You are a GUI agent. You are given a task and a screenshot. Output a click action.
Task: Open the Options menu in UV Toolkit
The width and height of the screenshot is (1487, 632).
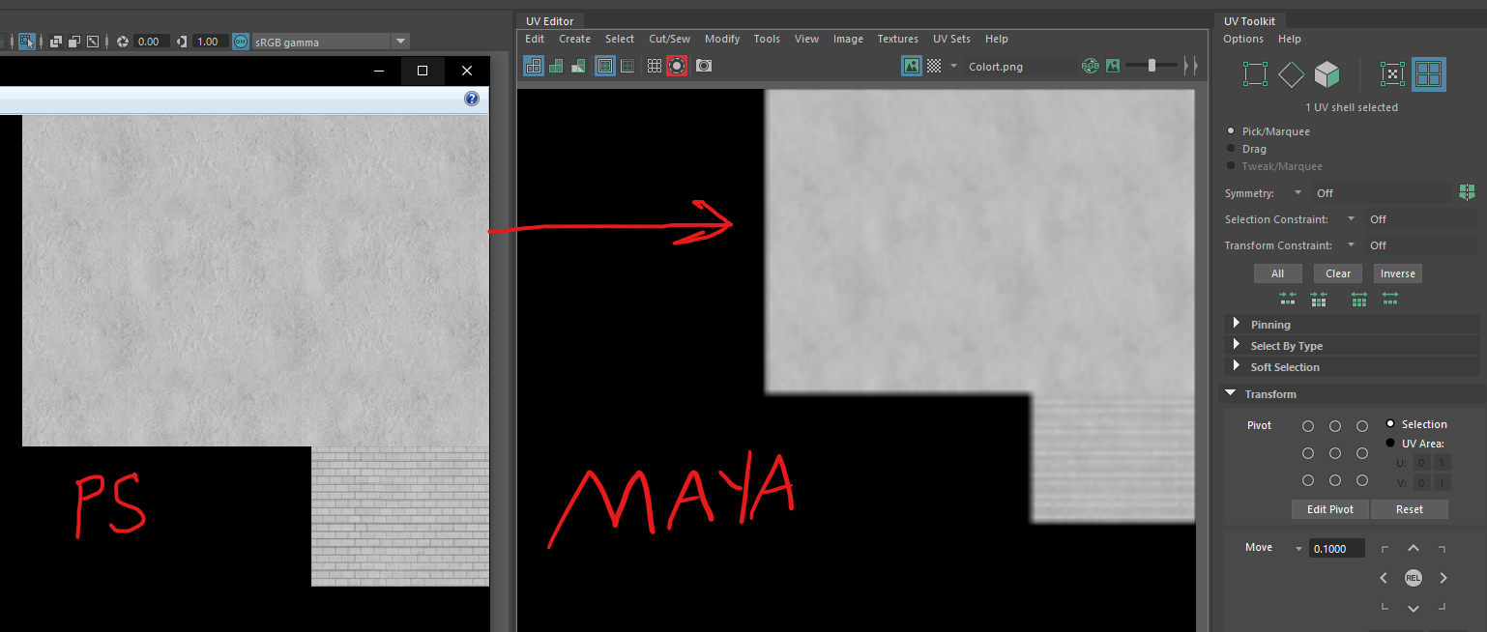pos(1243,39)
